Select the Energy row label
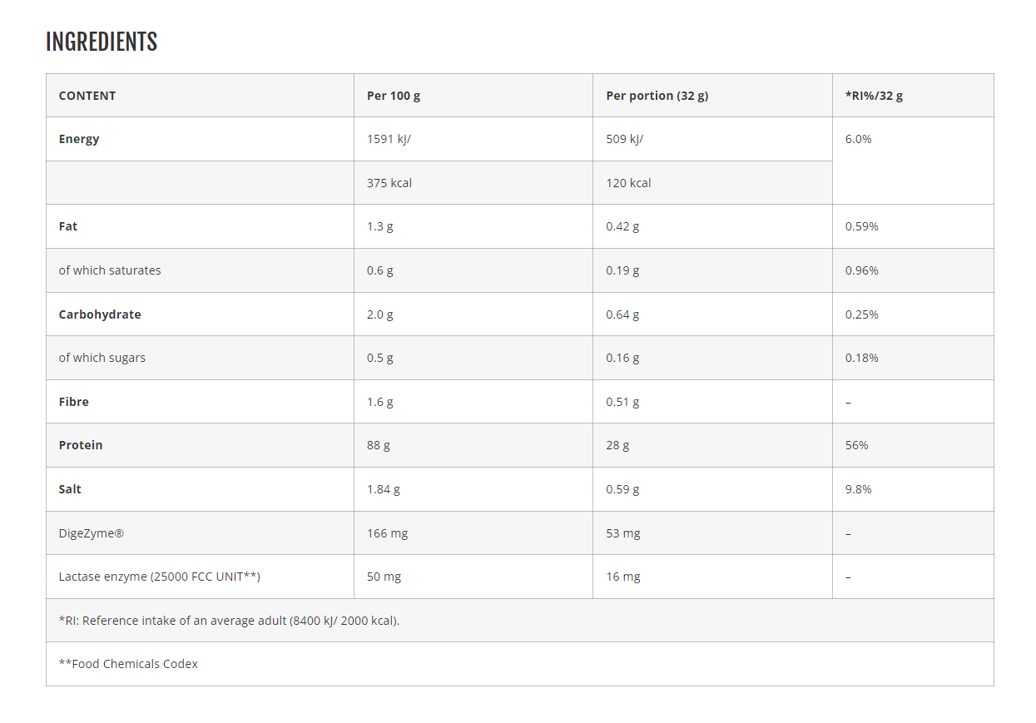 [79, 139]
